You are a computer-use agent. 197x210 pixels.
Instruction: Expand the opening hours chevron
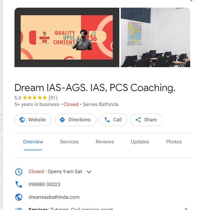89,172
